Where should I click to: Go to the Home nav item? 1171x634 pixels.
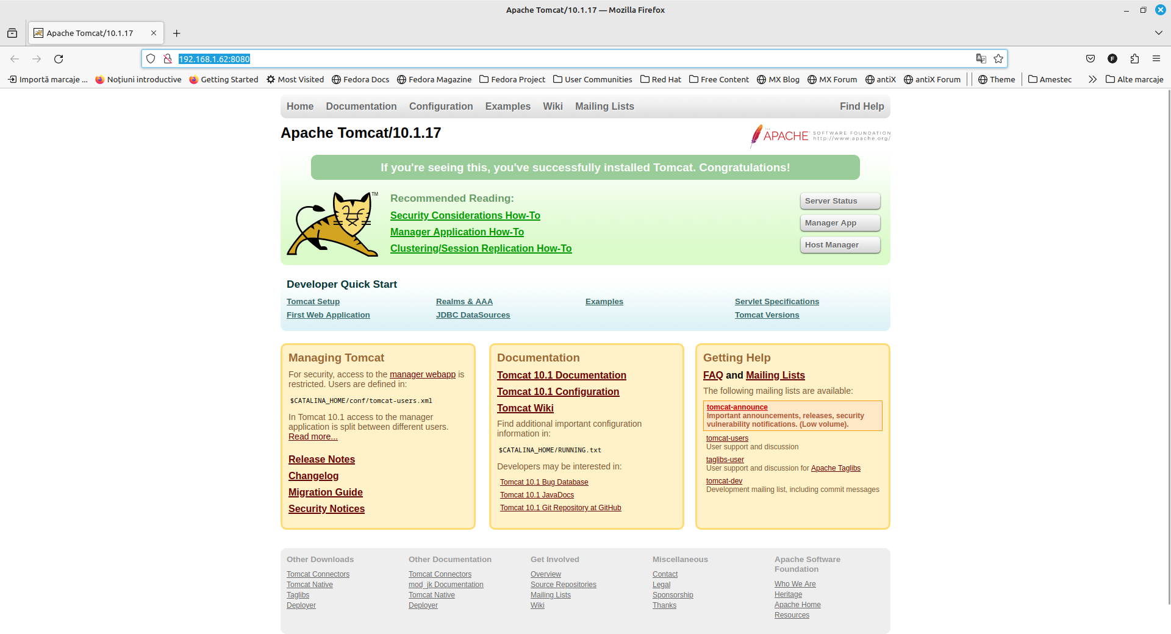[x=300, y=106]
